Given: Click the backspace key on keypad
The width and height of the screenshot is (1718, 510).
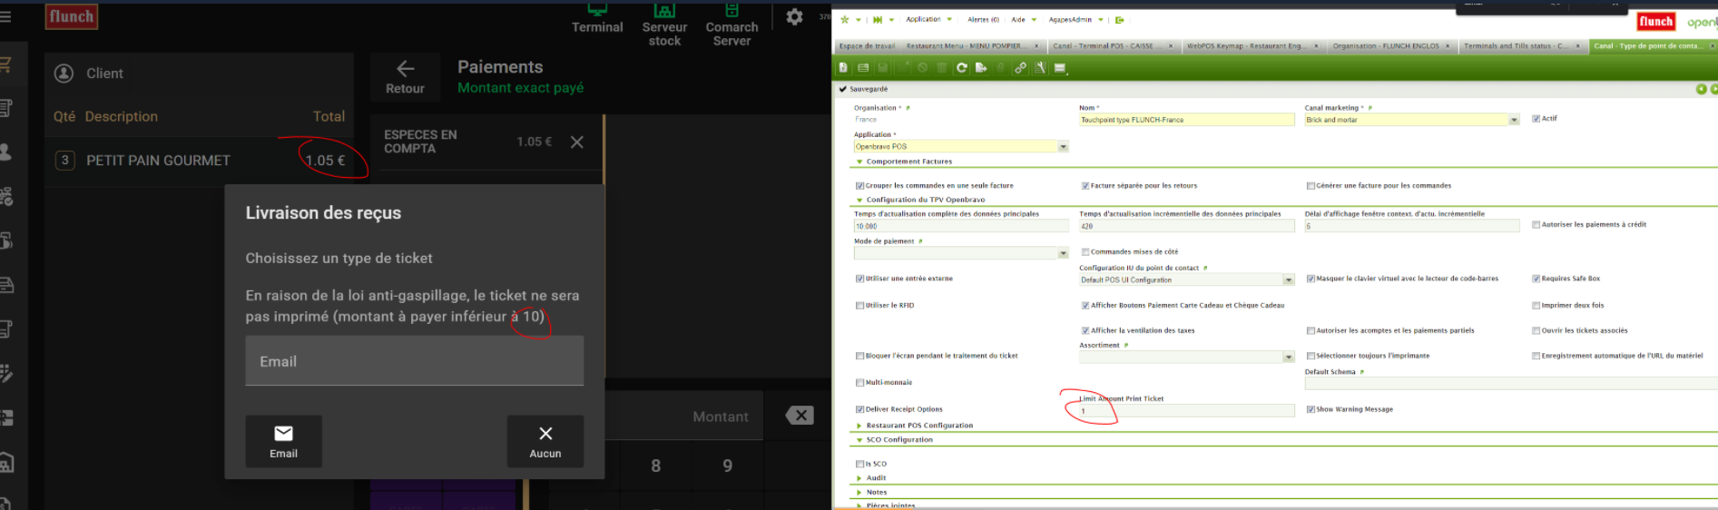Looking at the screenshot, I should (x=800, y=416).
